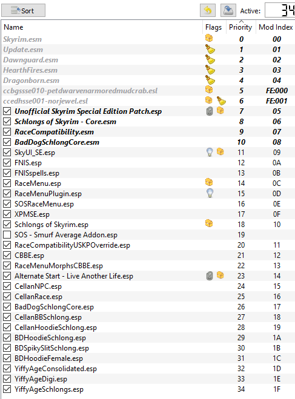Disable the YiffyAgeSchlongs.esp checkbox
295x399 pixels.
click(7, 389)
